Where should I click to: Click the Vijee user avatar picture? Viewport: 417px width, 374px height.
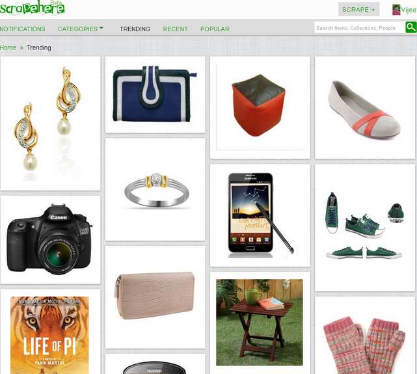[x=396, y=10]
